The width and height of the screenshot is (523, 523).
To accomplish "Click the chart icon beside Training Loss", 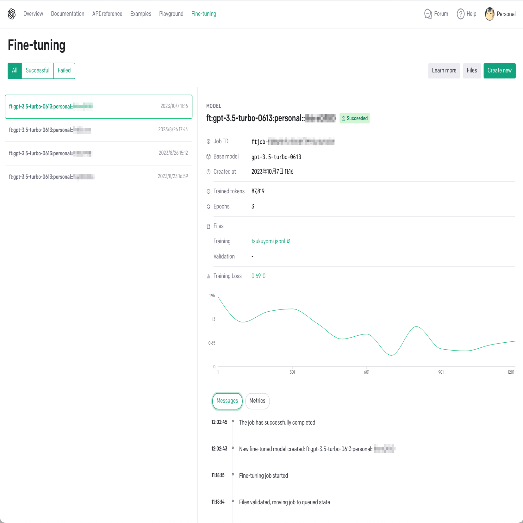I will pyautogui.click(x=209, y=276).
